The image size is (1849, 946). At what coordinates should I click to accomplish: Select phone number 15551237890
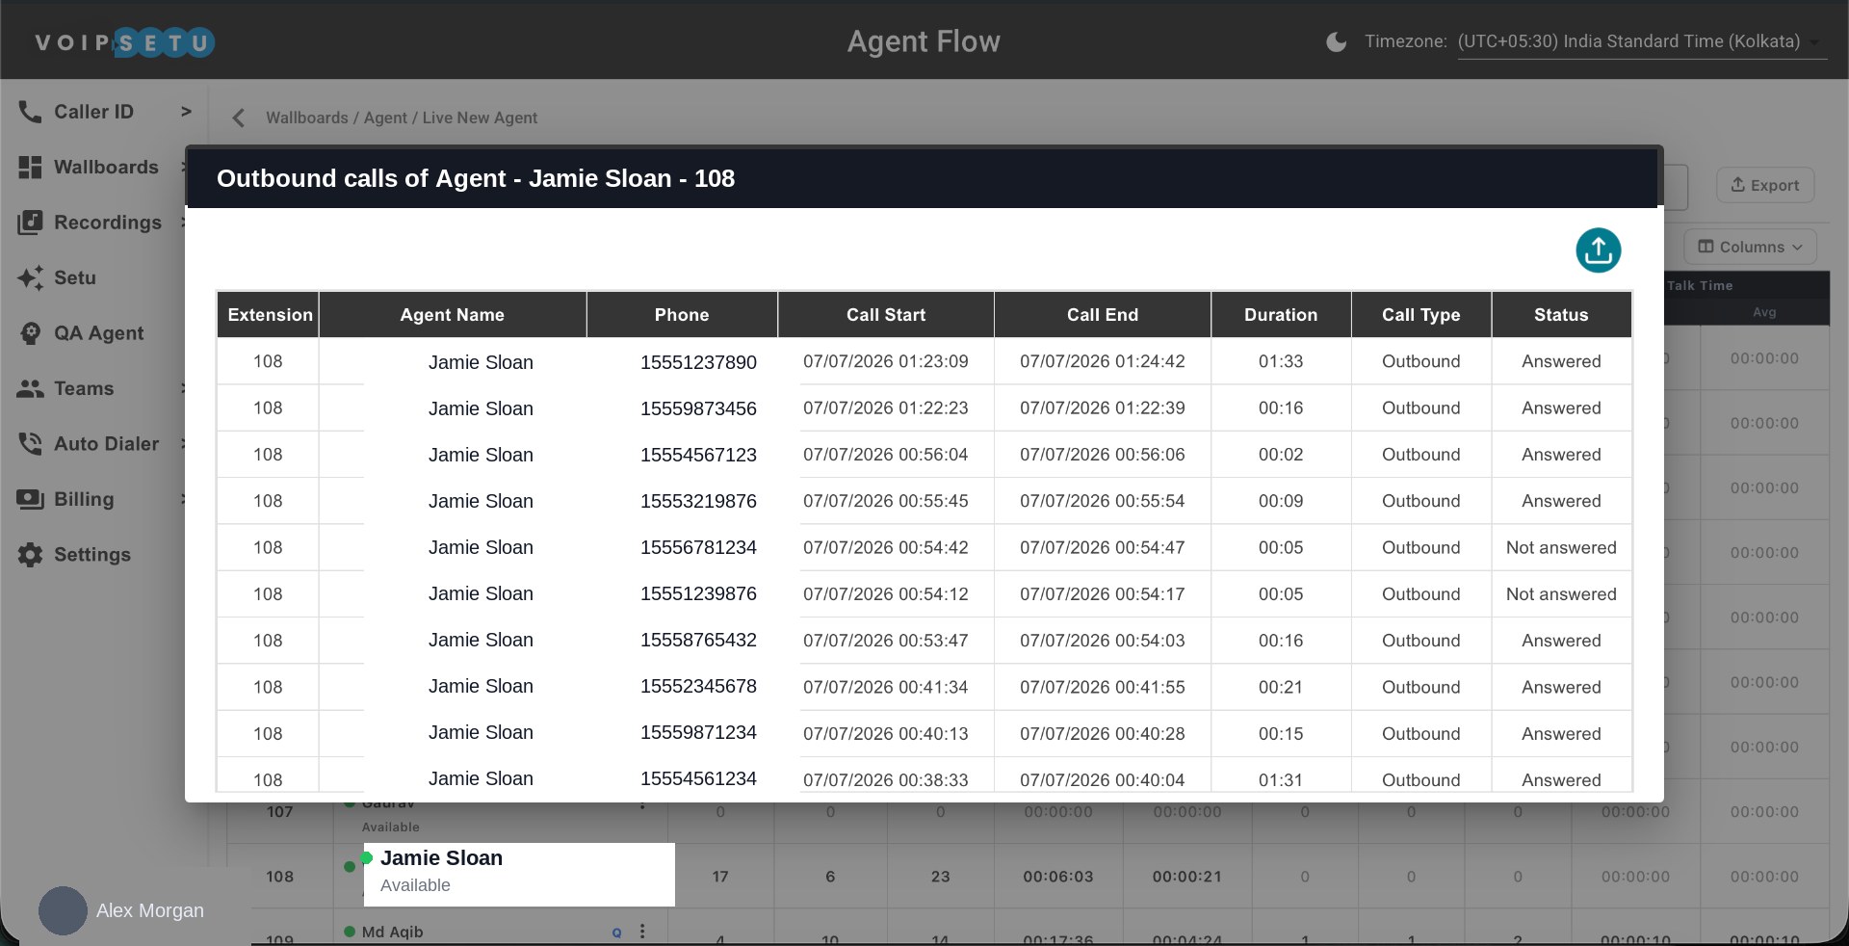[698, 362]
